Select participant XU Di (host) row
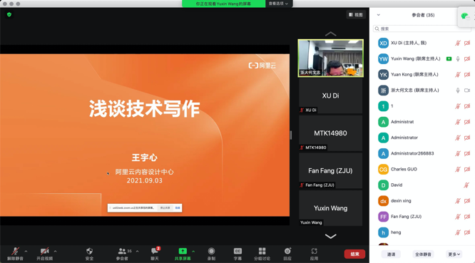Viewport: 475px width, 263px height. coord(422,43)
